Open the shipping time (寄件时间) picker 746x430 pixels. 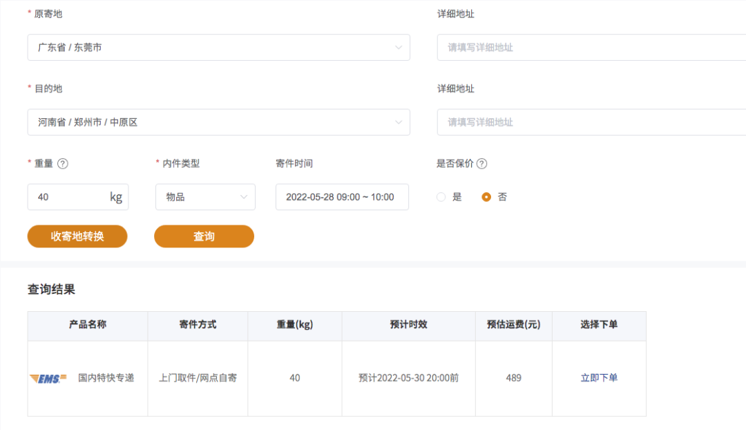[342, 197]
